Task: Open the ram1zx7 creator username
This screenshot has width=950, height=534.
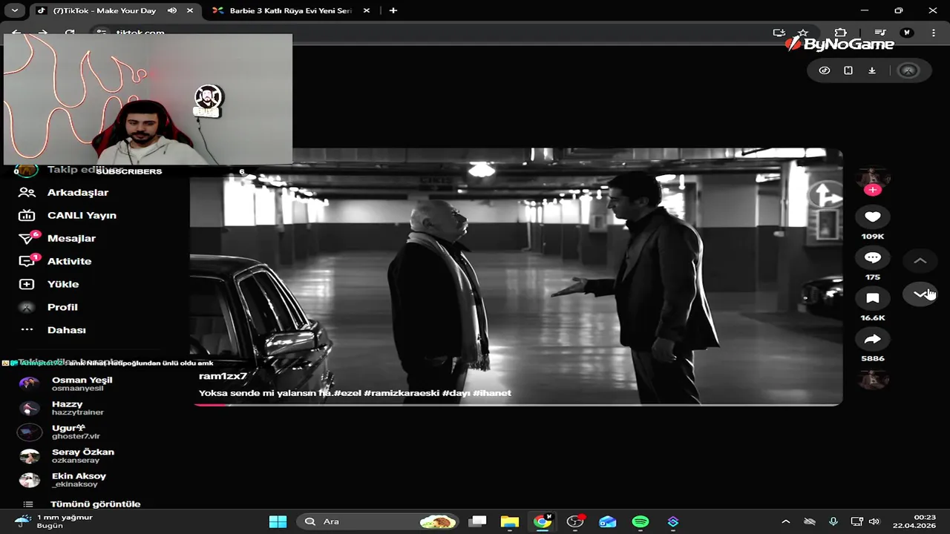Action: (223, 376)
